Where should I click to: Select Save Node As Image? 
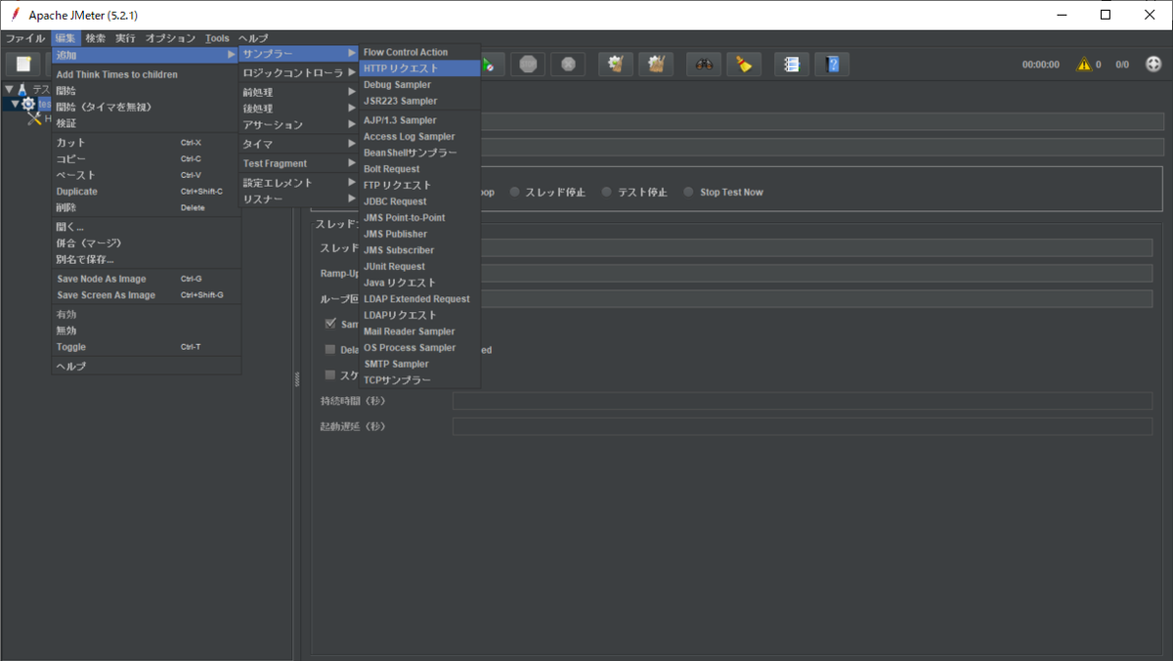point(146,279)
